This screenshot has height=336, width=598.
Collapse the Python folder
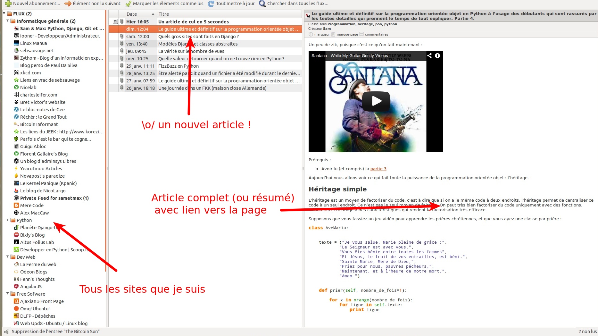coord(7,220)
